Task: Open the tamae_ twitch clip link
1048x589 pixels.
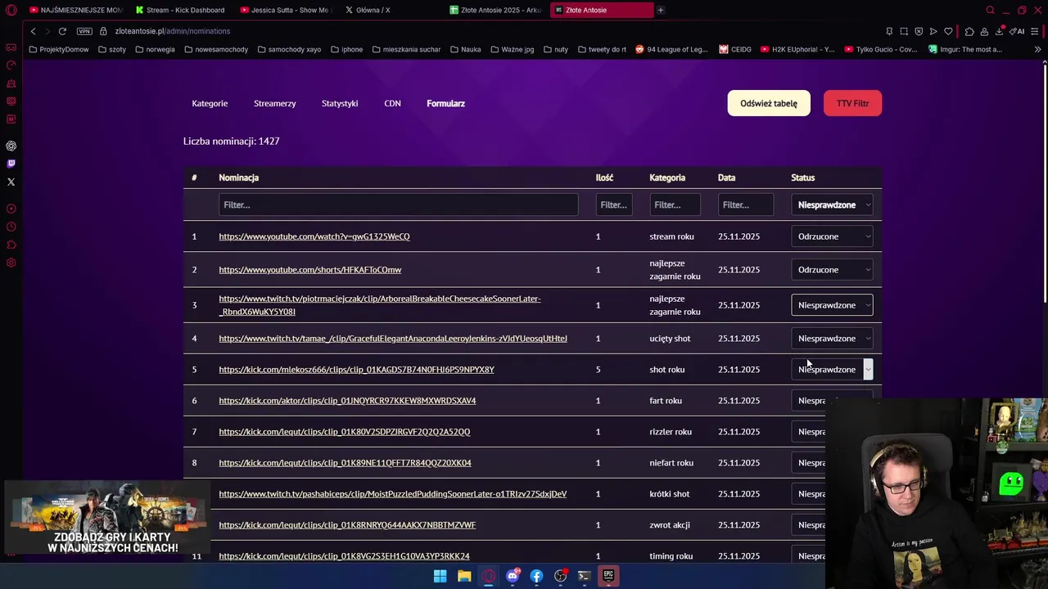Action: pyautogui.click(x=393, y=339)
